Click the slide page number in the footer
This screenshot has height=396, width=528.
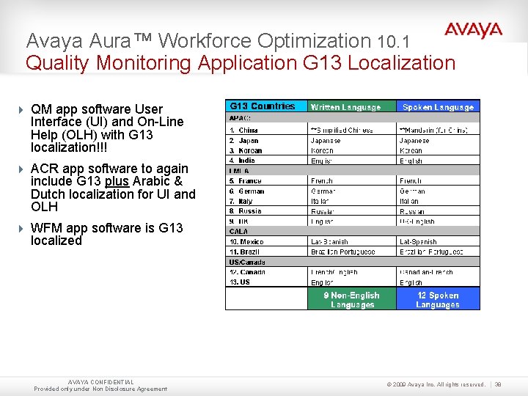498,384
